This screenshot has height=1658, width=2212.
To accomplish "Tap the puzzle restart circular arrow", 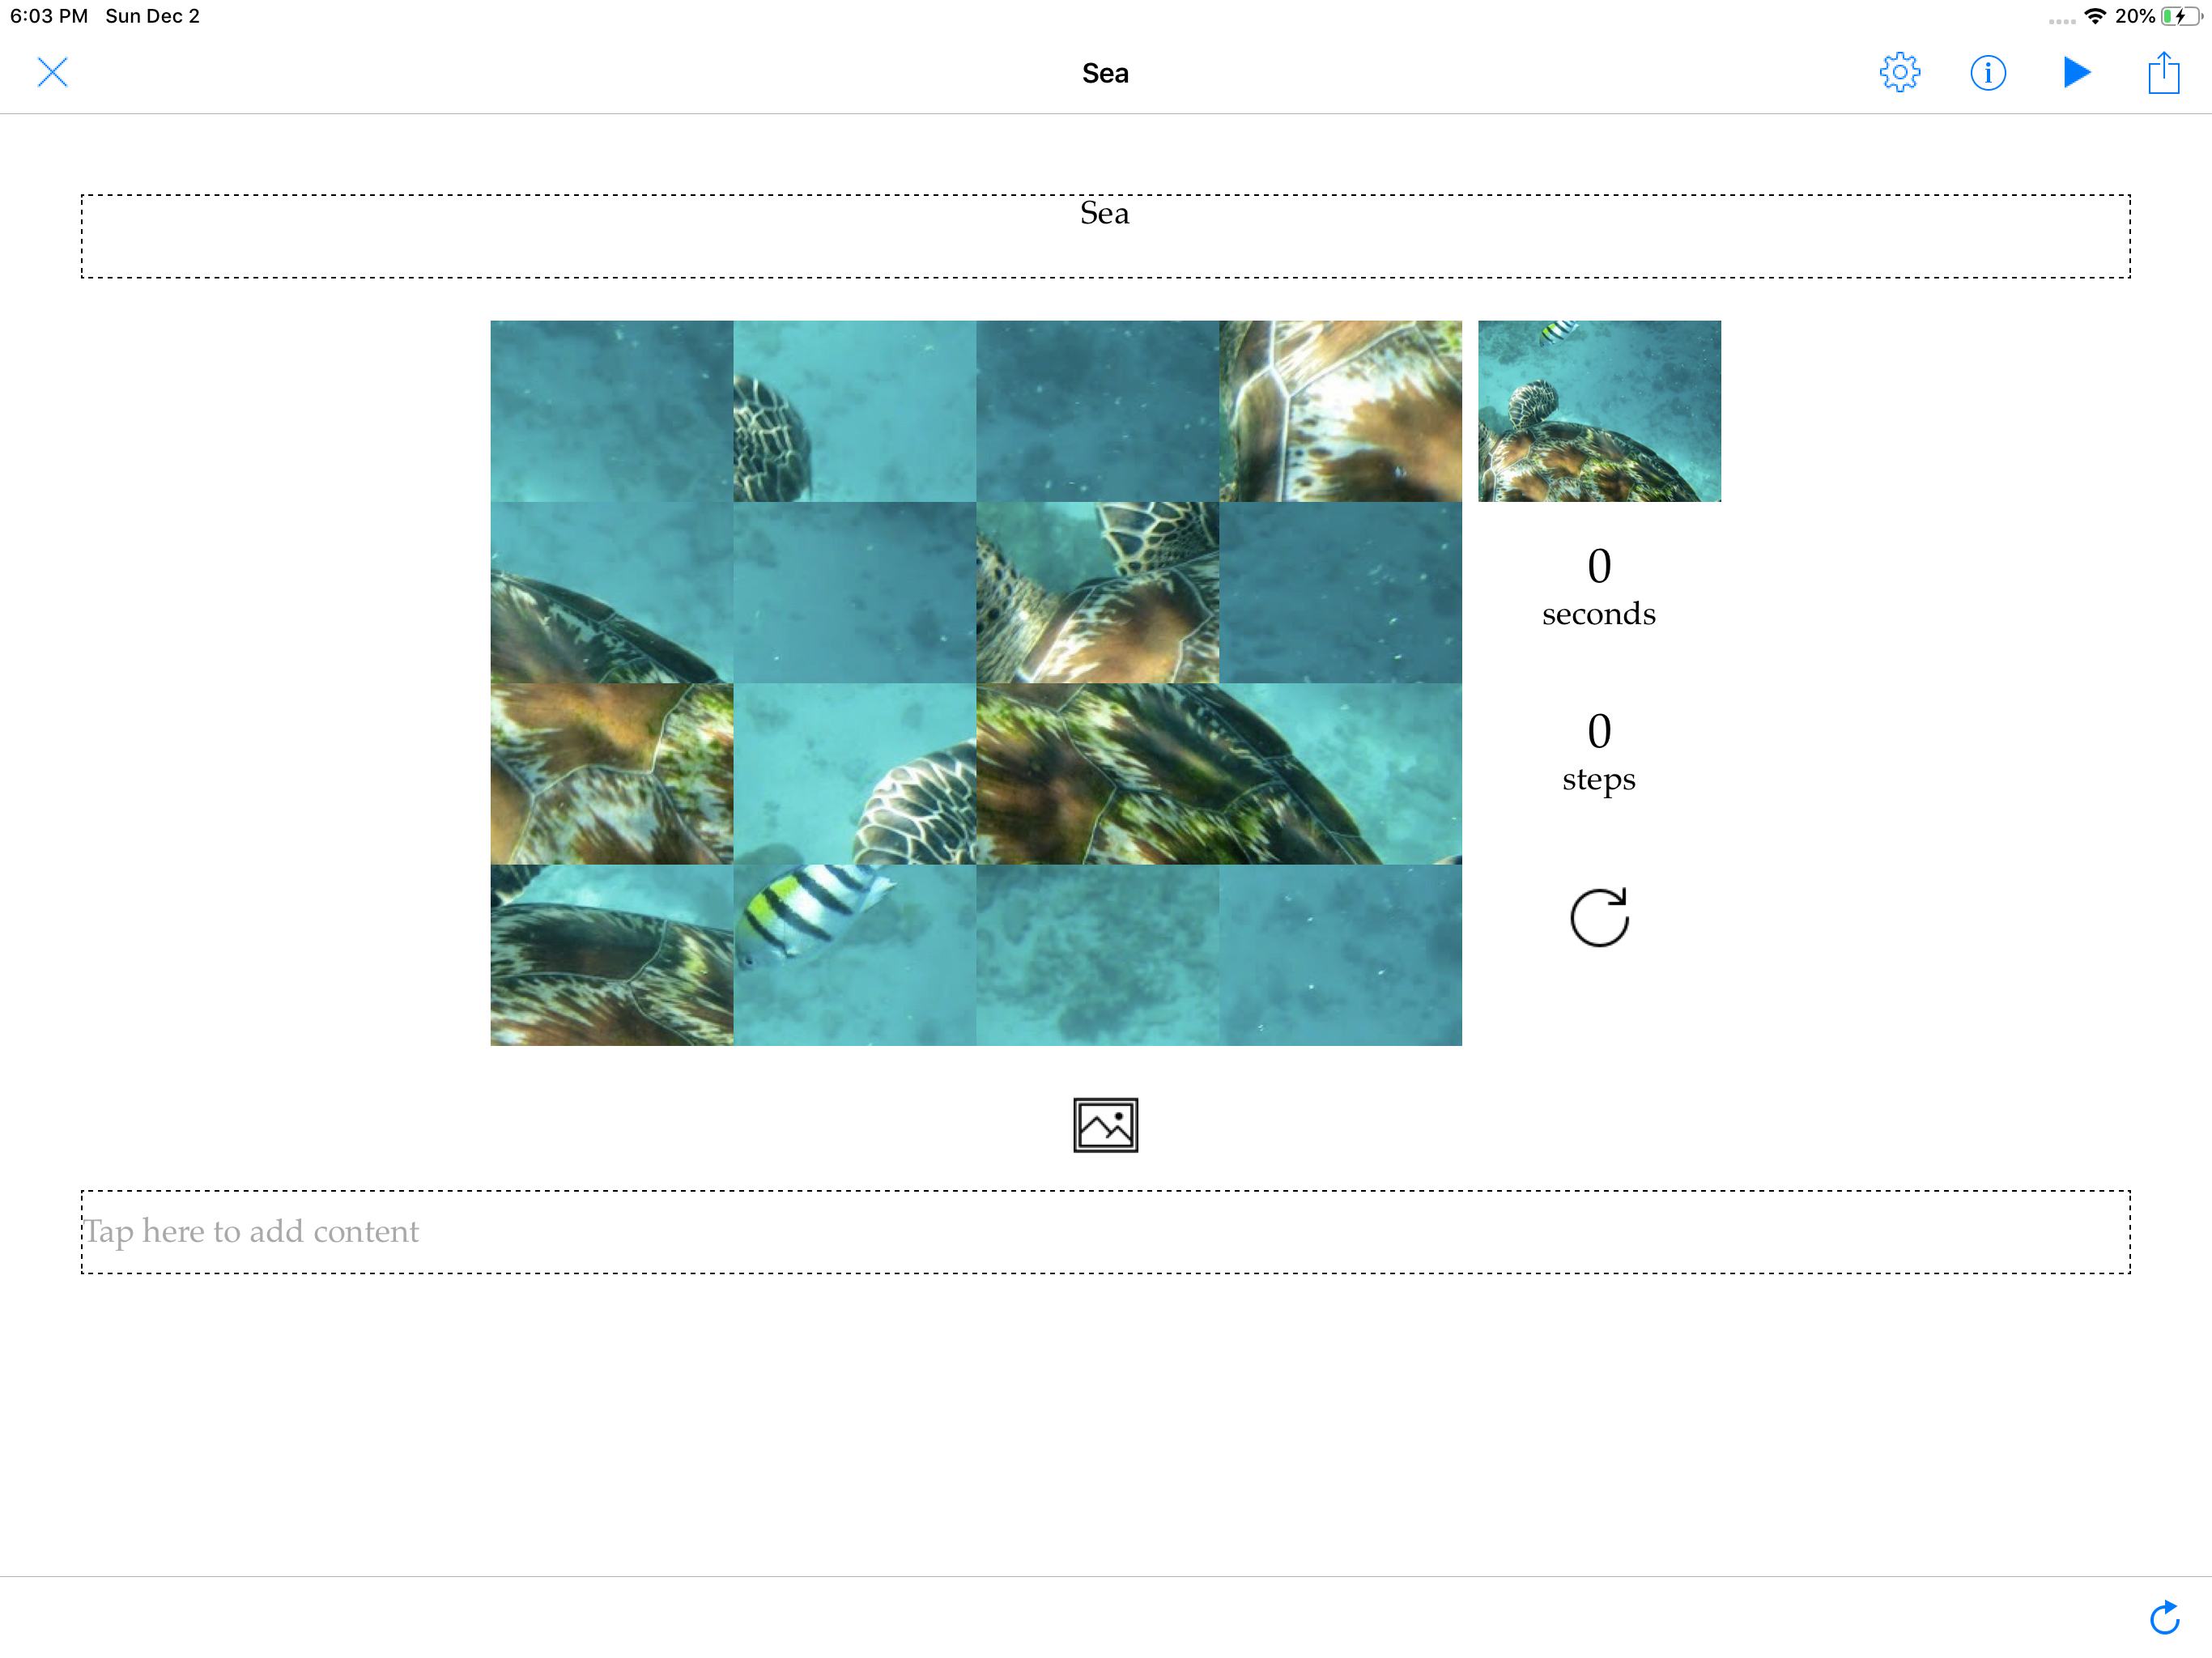I will [x=1598, y=917].
